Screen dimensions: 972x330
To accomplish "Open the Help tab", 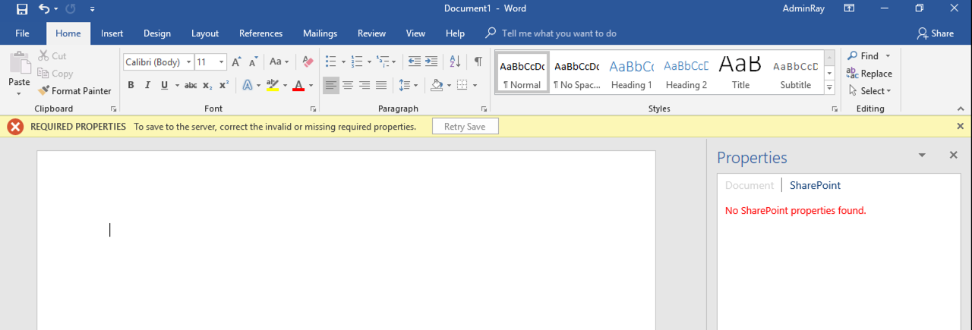I will click(455, 33).
